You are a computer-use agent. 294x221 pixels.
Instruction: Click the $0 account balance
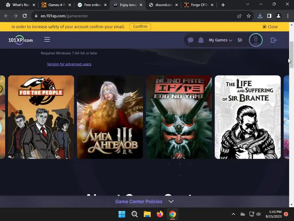tap(240, 40)
